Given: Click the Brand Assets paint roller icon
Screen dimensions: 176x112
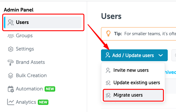Looking at the screenshot, I should tap(11, 62).
